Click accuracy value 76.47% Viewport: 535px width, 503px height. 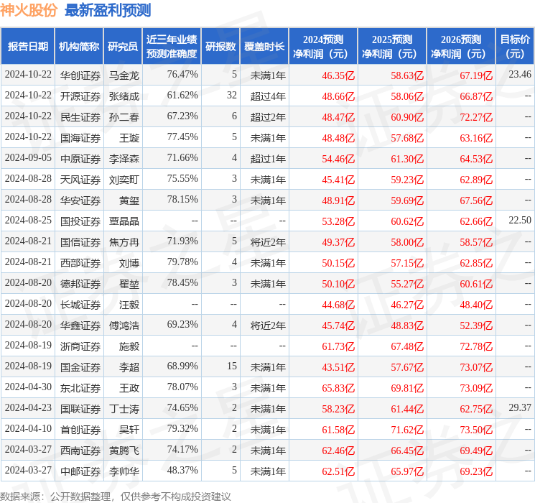point(182,74)
